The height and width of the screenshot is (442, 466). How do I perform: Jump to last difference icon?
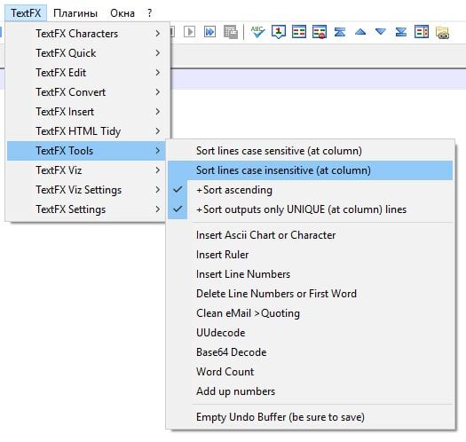(401, 32)
